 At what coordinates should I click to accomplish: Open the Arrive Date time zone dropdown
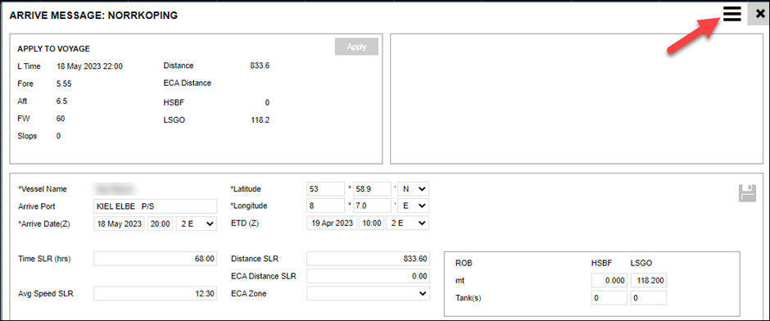(196, 224)
